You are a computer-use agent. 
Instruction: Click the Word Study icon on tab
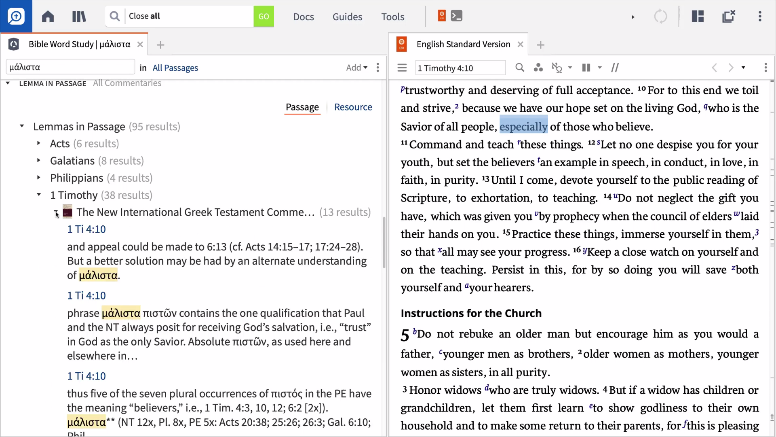[14, 44]
